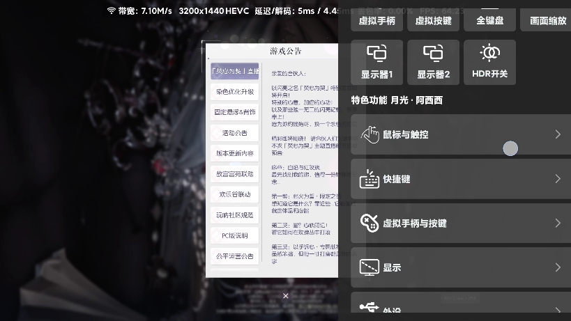Open the 公平运营公告 announcement tab
Image resolution: width=571 pixels, height=321 pixels.
point(234,256)
